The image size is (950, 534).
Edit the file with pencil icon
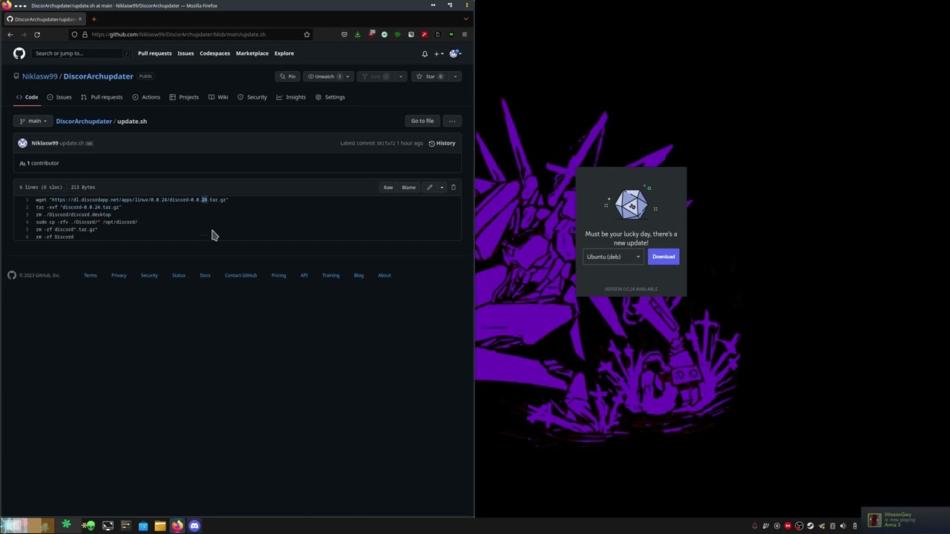[x=429, y=188]
